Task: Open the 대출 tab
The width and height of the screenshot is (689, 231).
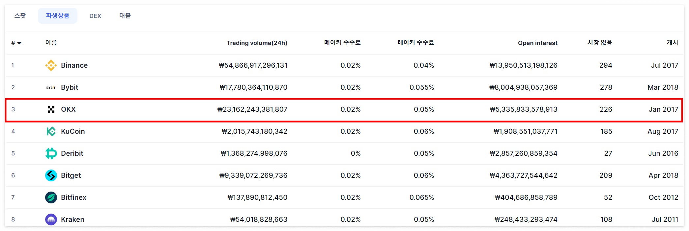Action: pyautogui.click(x=125, y=16)
